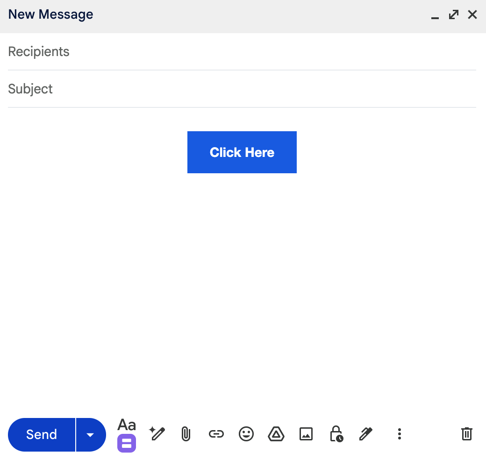This screenshot has width=486, height=453.
Task: Open Help me write with the sparkle wand
Action: coord(156,434)
